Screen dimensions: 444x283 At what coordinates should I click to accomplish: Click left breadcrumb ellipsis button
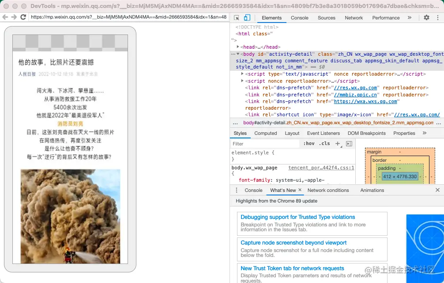pos(235,123)
